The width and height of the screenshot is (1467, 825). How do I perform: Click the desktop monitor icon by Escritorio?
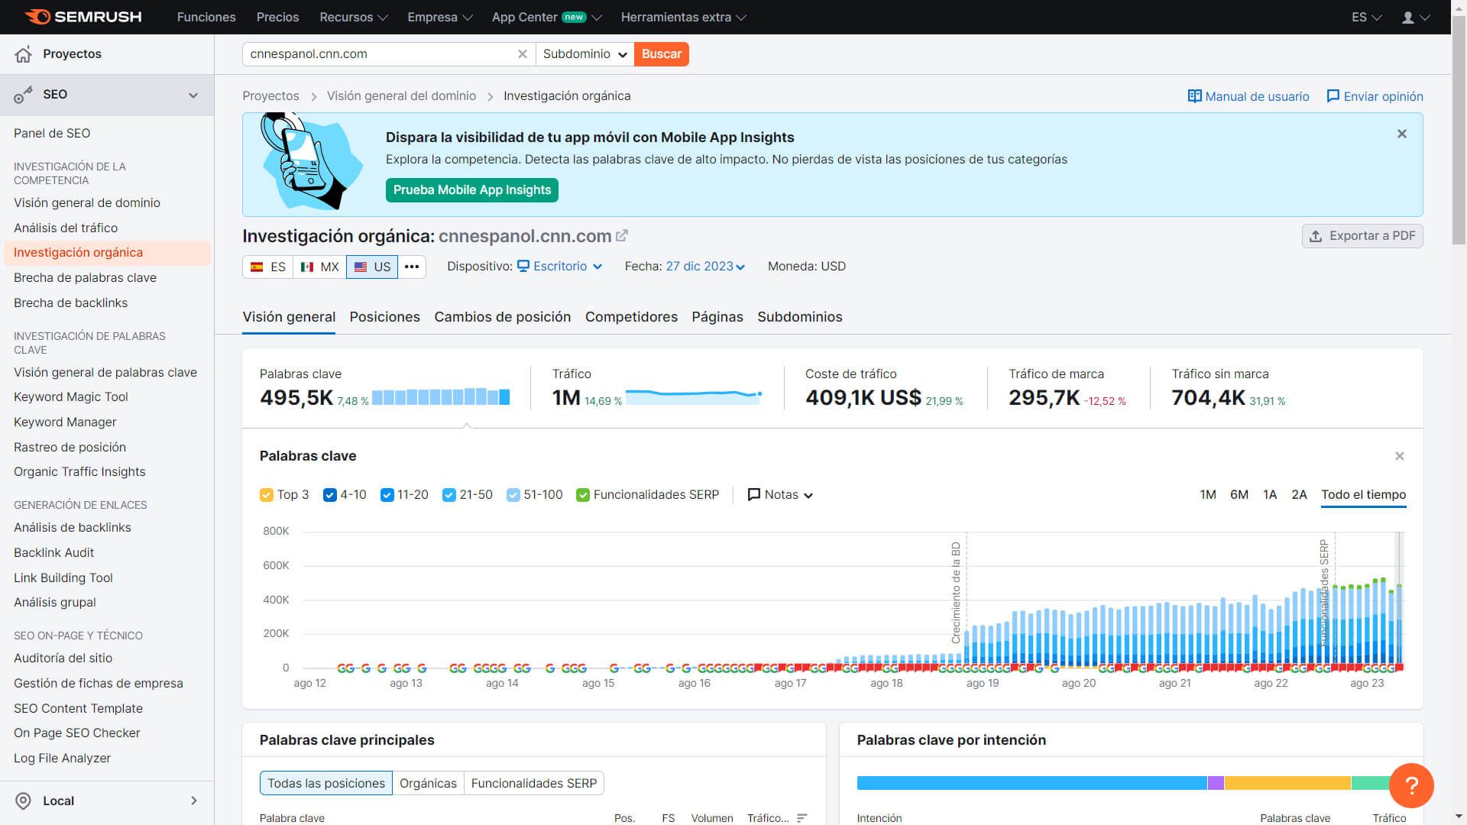pos(523,267)
